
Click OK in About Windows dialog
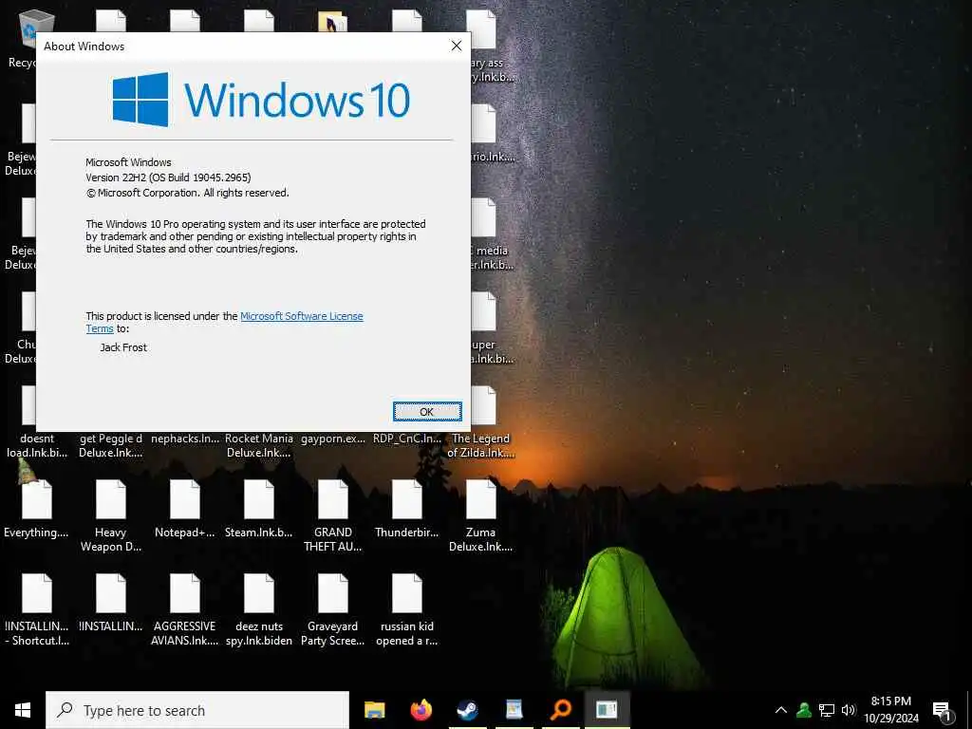tap(427, 412)
